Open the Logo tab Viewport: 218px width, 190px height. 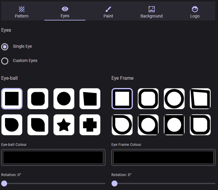tap(195, 12)
